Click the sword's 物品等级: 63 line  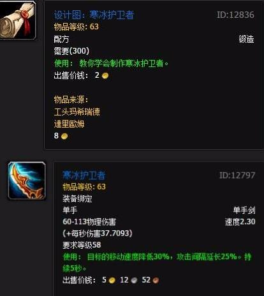[84, 187]
